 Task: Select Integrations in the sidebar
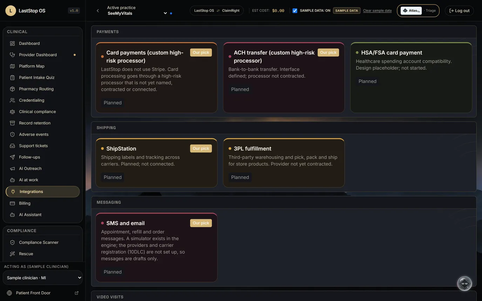43,192
